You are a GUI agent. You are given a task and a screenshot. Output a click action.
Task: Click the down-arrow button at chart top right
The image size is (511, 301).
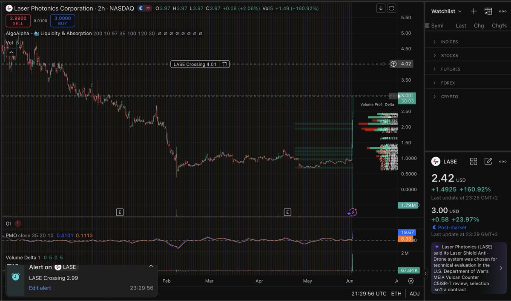pyautogui.click(x=381, y=8)
